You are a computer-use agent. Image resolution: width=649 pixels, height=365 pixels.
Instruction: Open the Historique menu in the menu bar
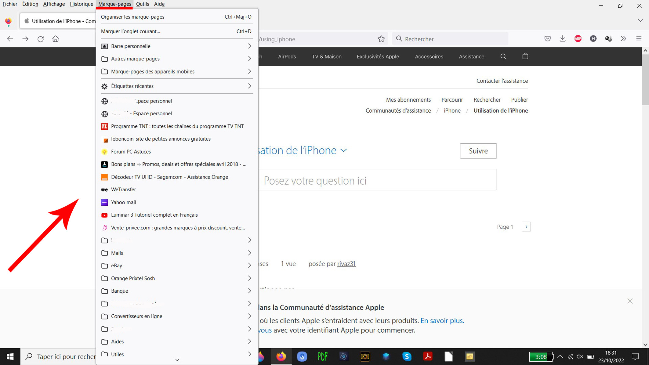(x=82, y=4)
